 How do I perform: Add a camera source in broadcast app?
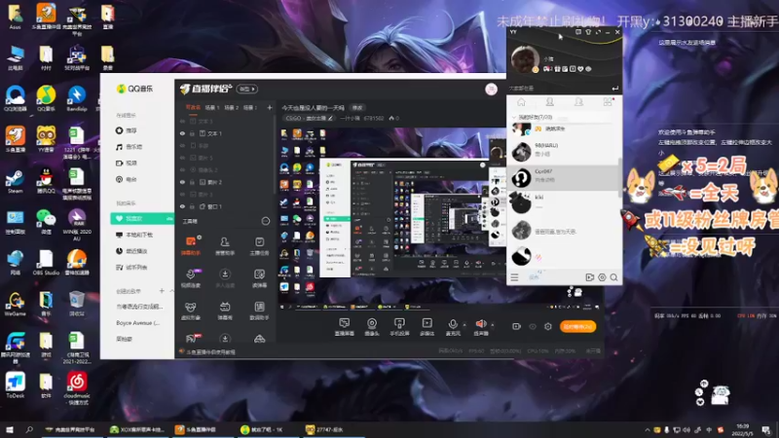coord(372,327)
